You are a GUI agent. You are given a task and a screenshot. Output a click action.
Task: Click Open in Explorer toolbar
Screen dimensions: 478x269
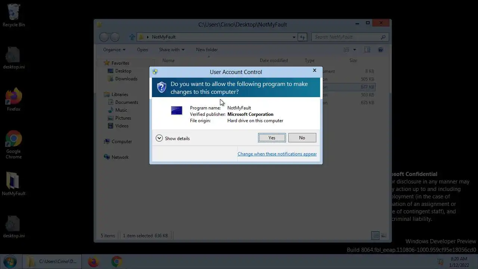pyautogui.click(x=142, y=50)
